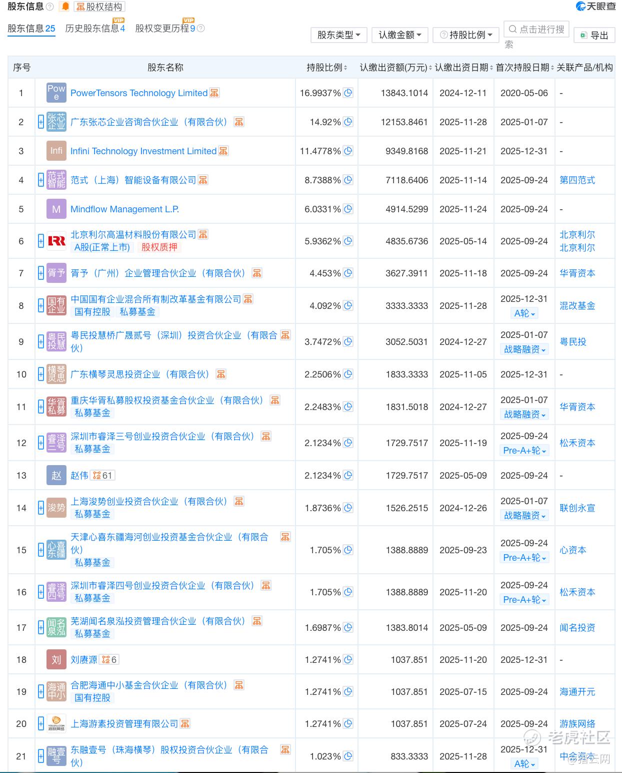Viewport: 622px width, 773px height.
Task: Expand the 深圳市睿泽四号创业投资合伙企业 row
Action: tap(41, 592)
